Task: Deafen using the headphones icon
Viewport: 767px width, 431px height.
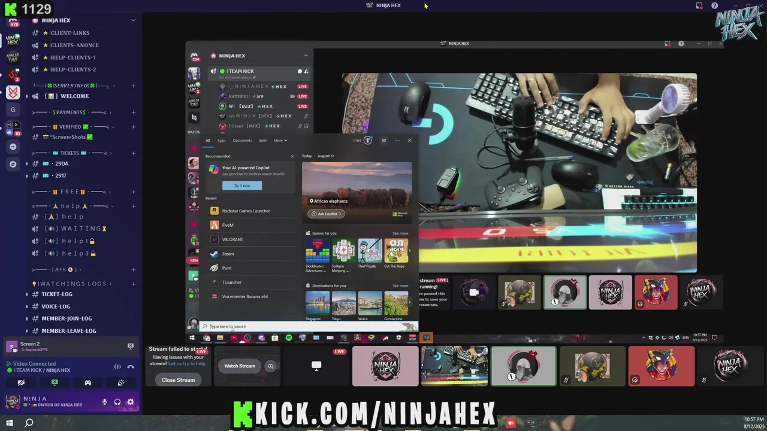Action: [x=117, y=402]
